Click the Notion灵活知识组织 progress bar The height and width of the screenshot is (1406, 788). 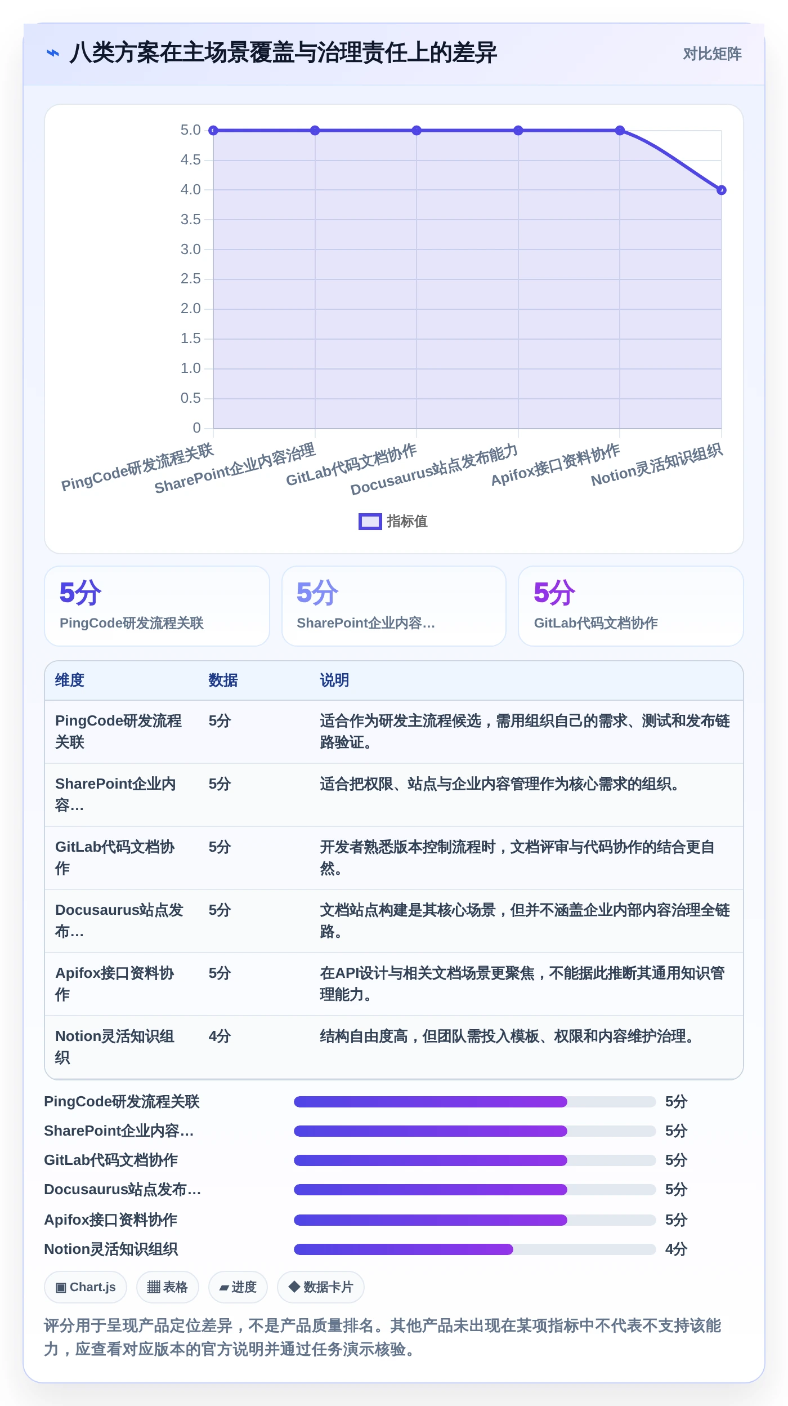pos(474,1249)
